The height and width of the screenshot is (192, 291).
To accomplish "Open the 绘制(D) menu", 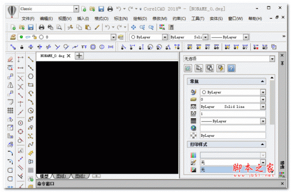I will (x=140, y=18).
